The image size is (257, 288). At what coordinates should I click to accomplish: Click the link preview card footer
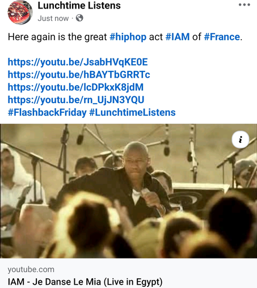tap(128, 273)
